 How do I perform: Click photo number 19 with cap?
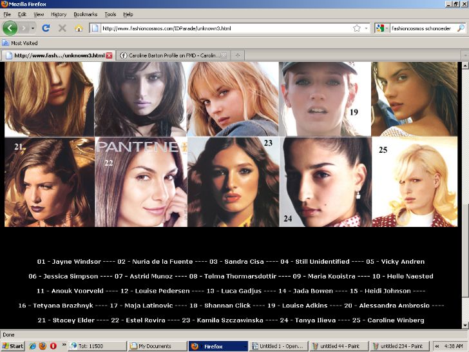pos(325,99)
